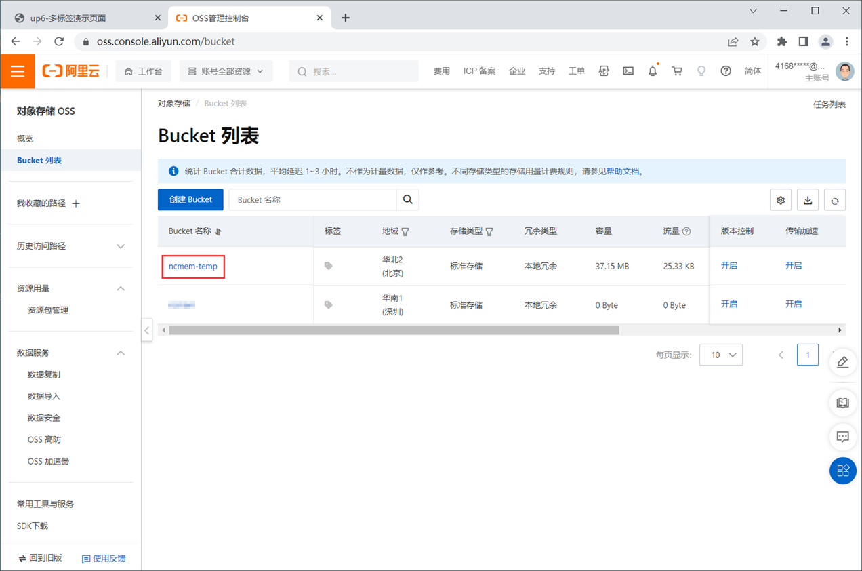This screenshot has width=862, height=571.
Task: Click the 创建 Bucket button
Action: 190,199
